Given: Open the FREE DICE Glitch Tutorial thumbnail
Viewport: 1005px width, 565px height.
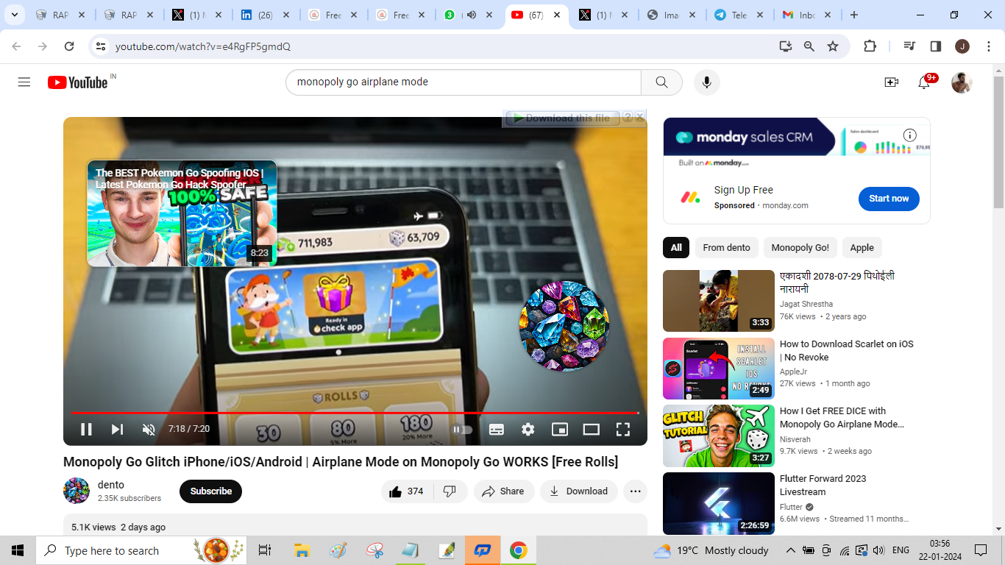Looking at the screenshot, I should pos(719,436).
